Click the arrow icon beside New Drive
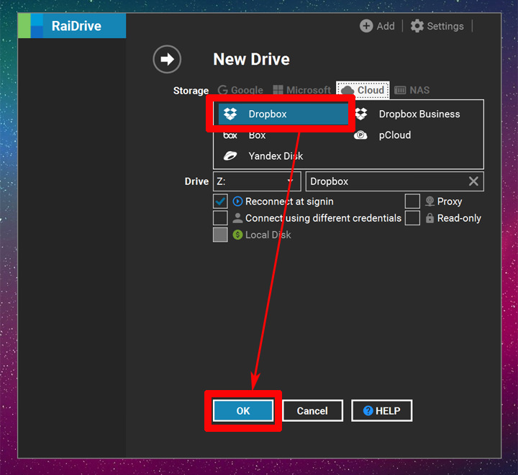The image size is (518, 475). pos(167,59)
